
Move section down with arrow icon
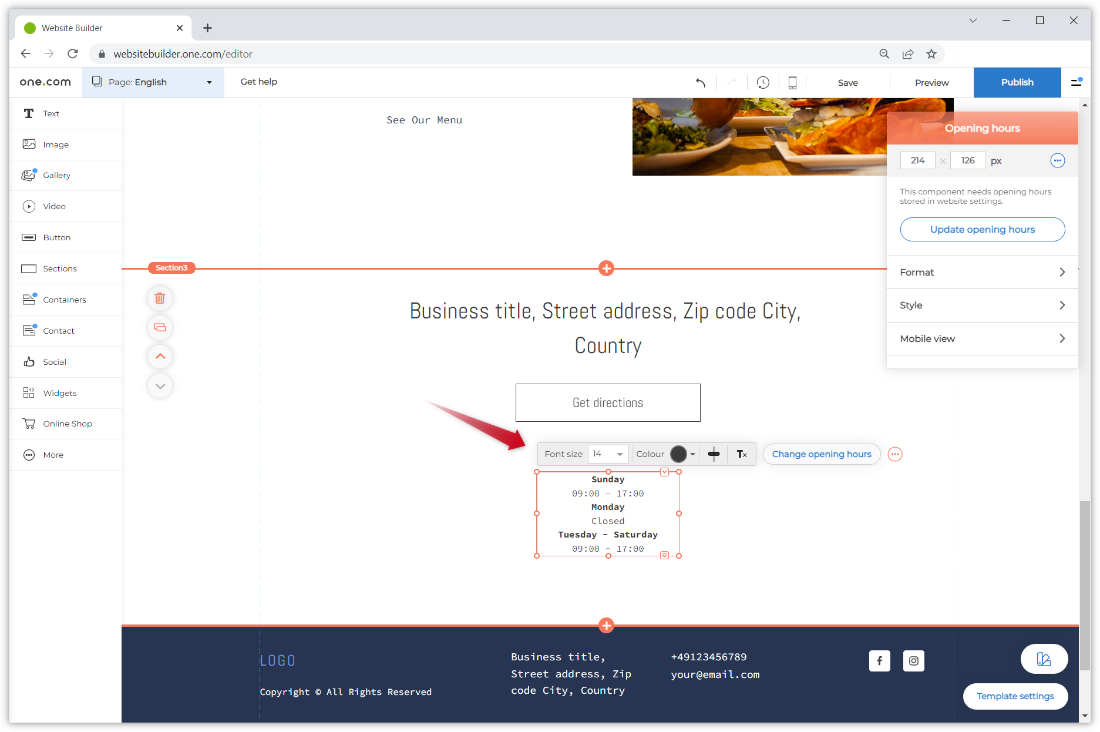[160, 386]
